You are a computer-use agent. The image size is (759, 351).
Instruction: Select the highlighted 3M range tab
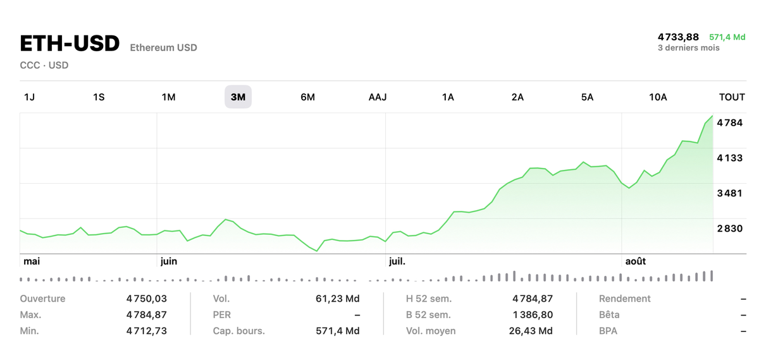(238, 97)
